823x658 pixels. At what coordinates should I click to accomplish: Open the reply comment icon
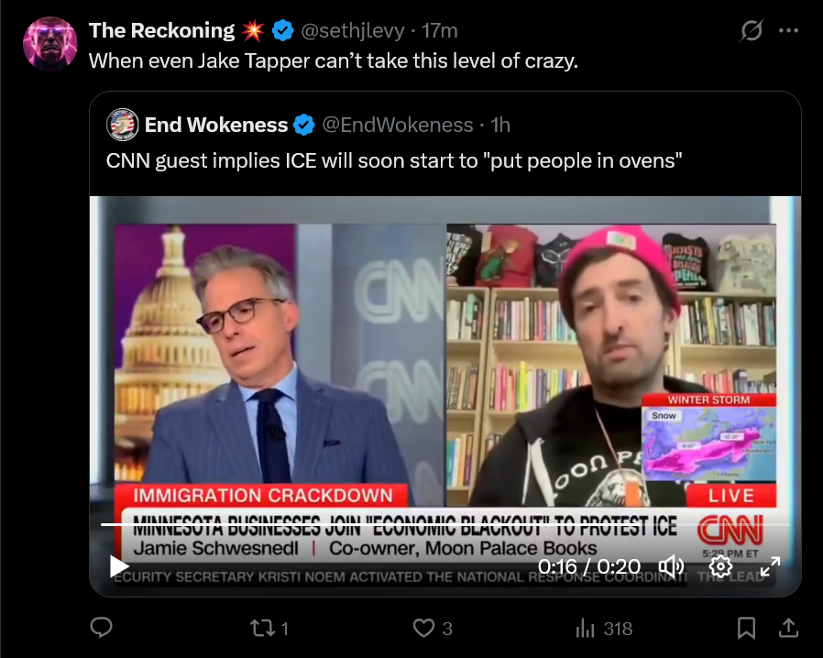click(102, 628)
